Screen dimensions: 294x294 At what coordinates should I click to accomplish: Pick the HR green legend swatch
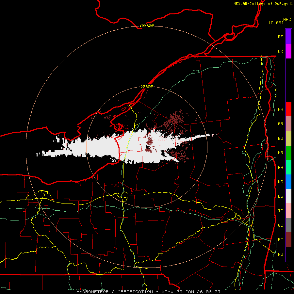[288, 153]
